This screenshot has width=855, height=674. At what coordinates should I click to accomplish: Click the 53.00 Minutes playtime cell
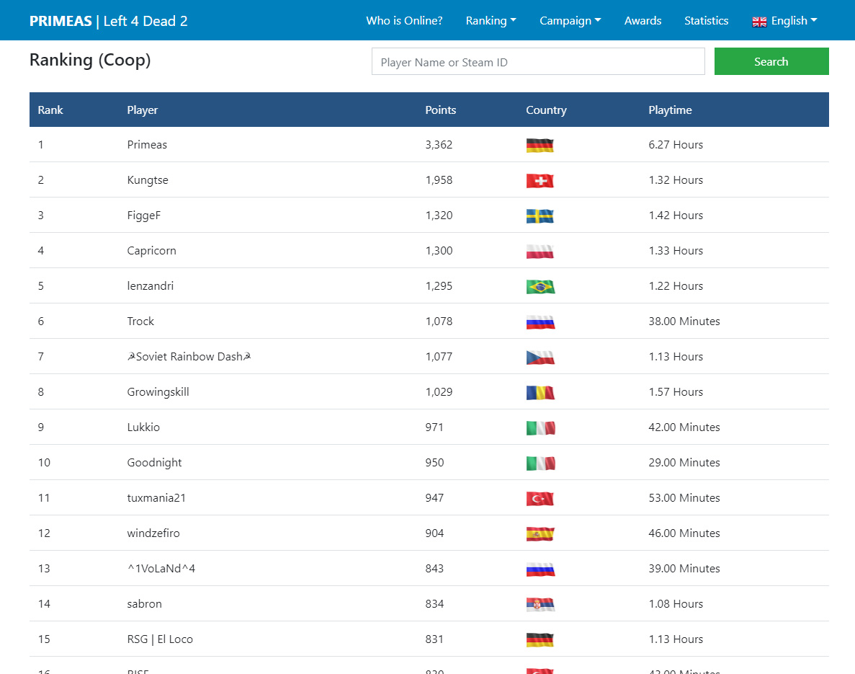[x=684, y=497]
